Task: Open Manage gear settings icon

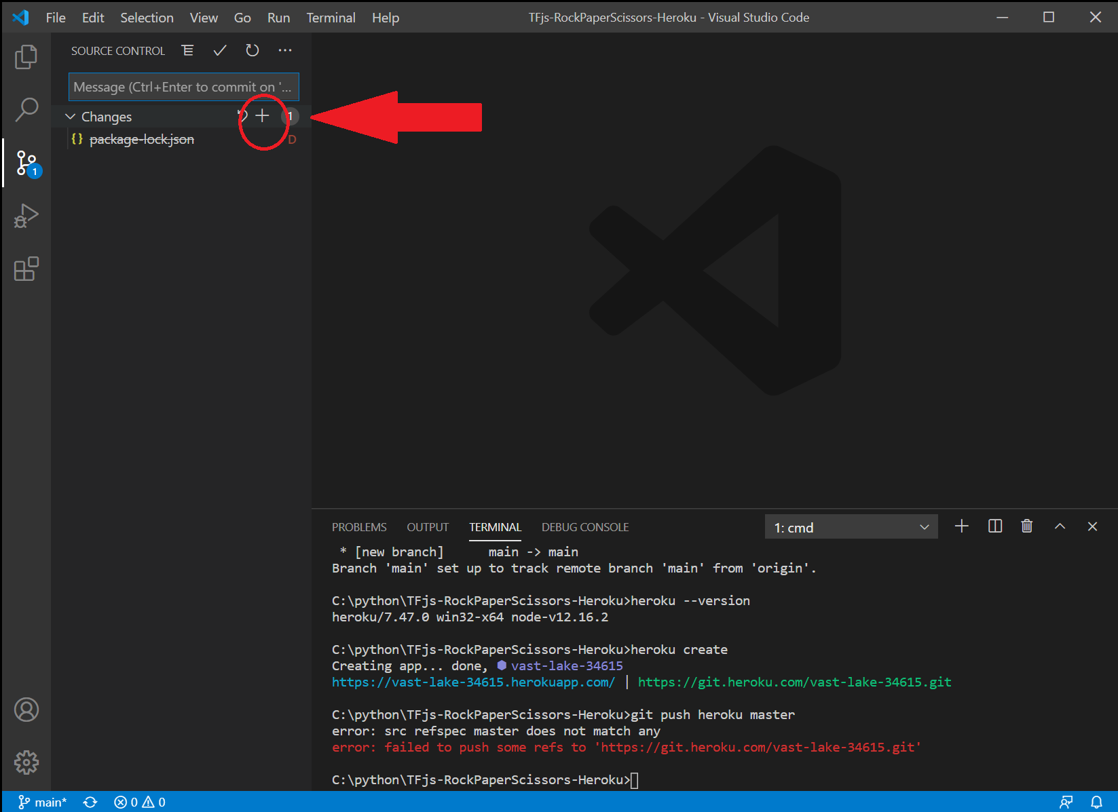Action: pos(26,762)
